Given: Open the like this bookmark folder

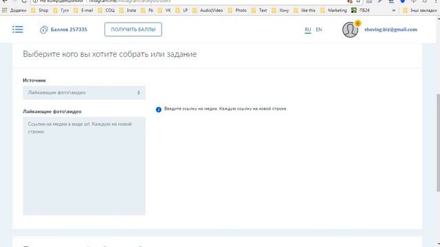Looking at the screenshot, I should 305,10.
